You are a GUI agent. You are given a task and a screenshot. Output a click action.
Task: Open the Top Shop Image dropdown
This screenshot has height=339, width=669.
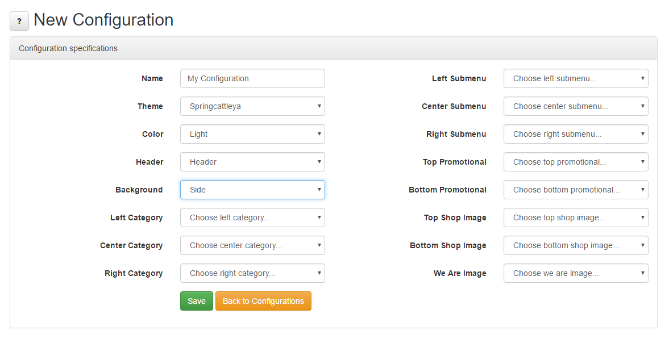(x=576, y=217)
